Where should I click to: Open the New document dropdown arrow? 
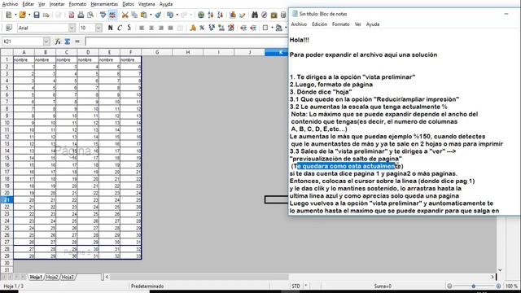15,15
